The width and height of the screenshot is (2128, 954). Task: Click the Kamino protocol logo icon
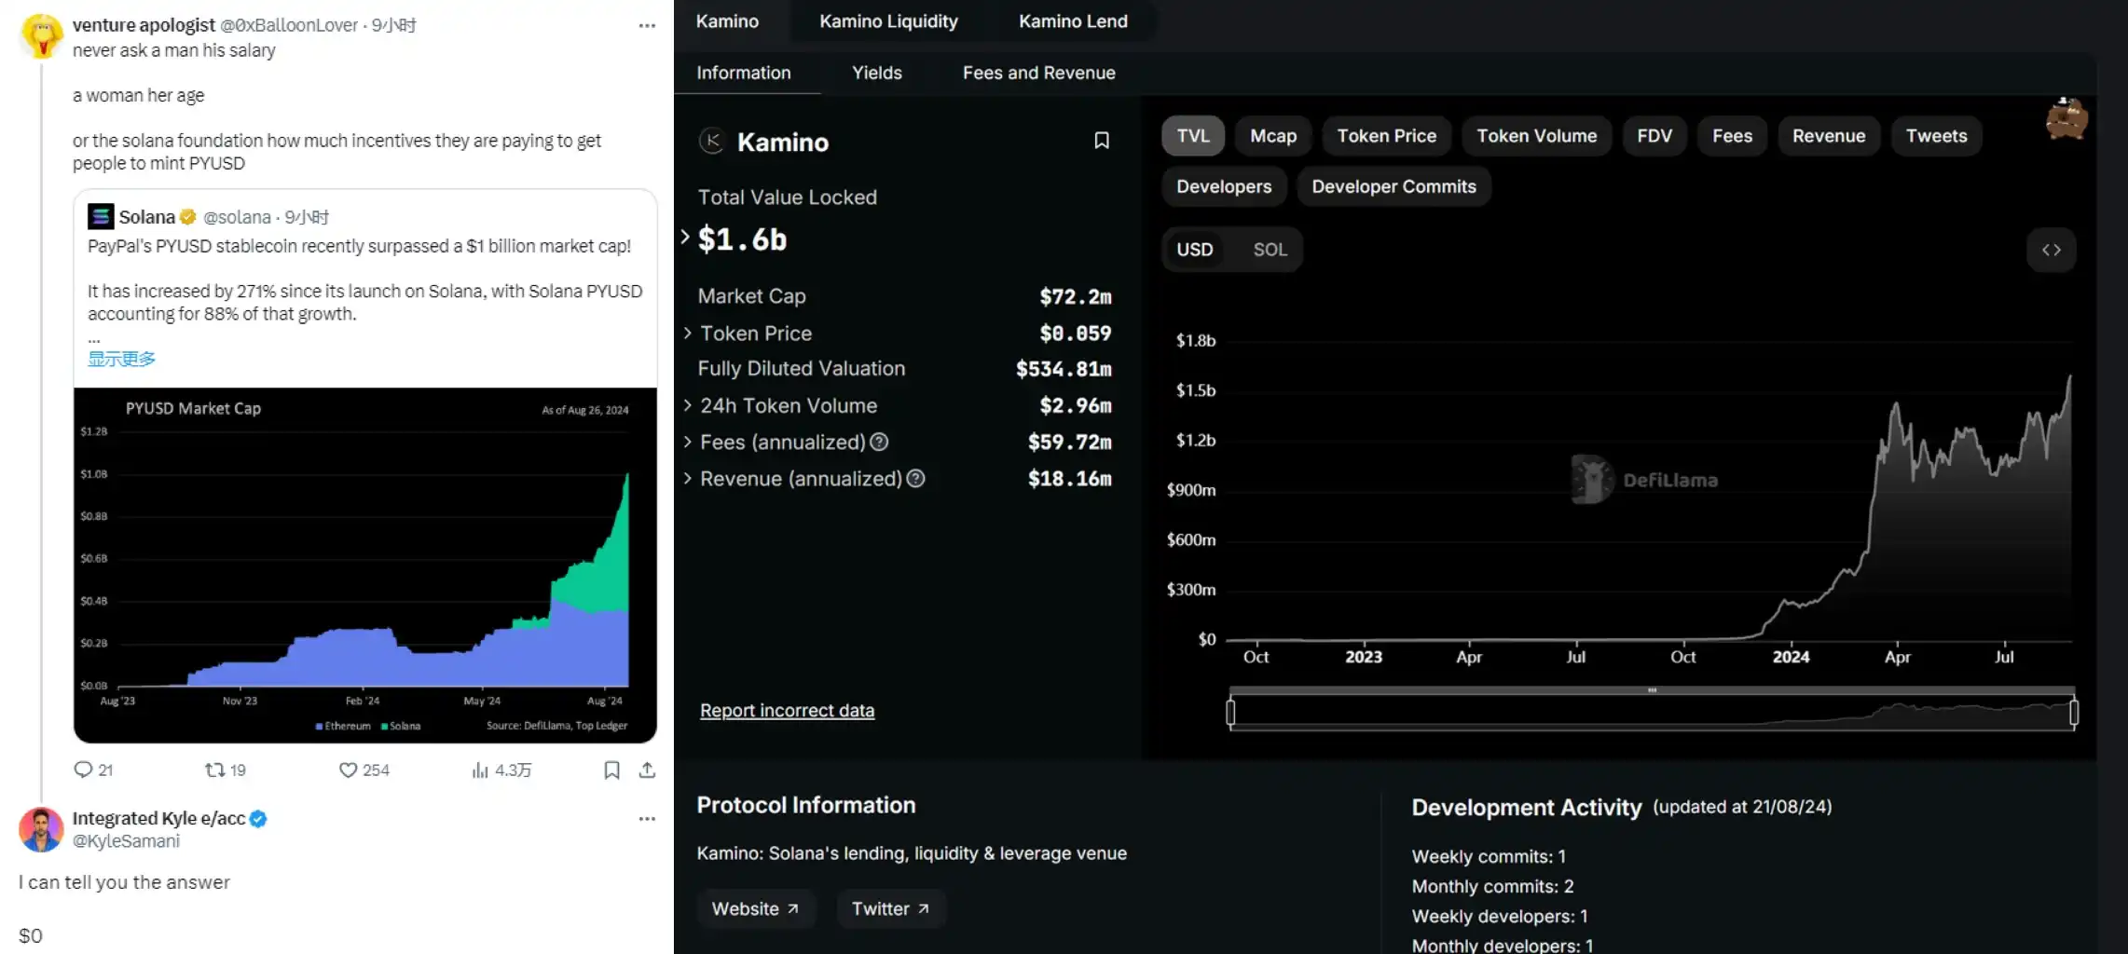coord(712,142)
